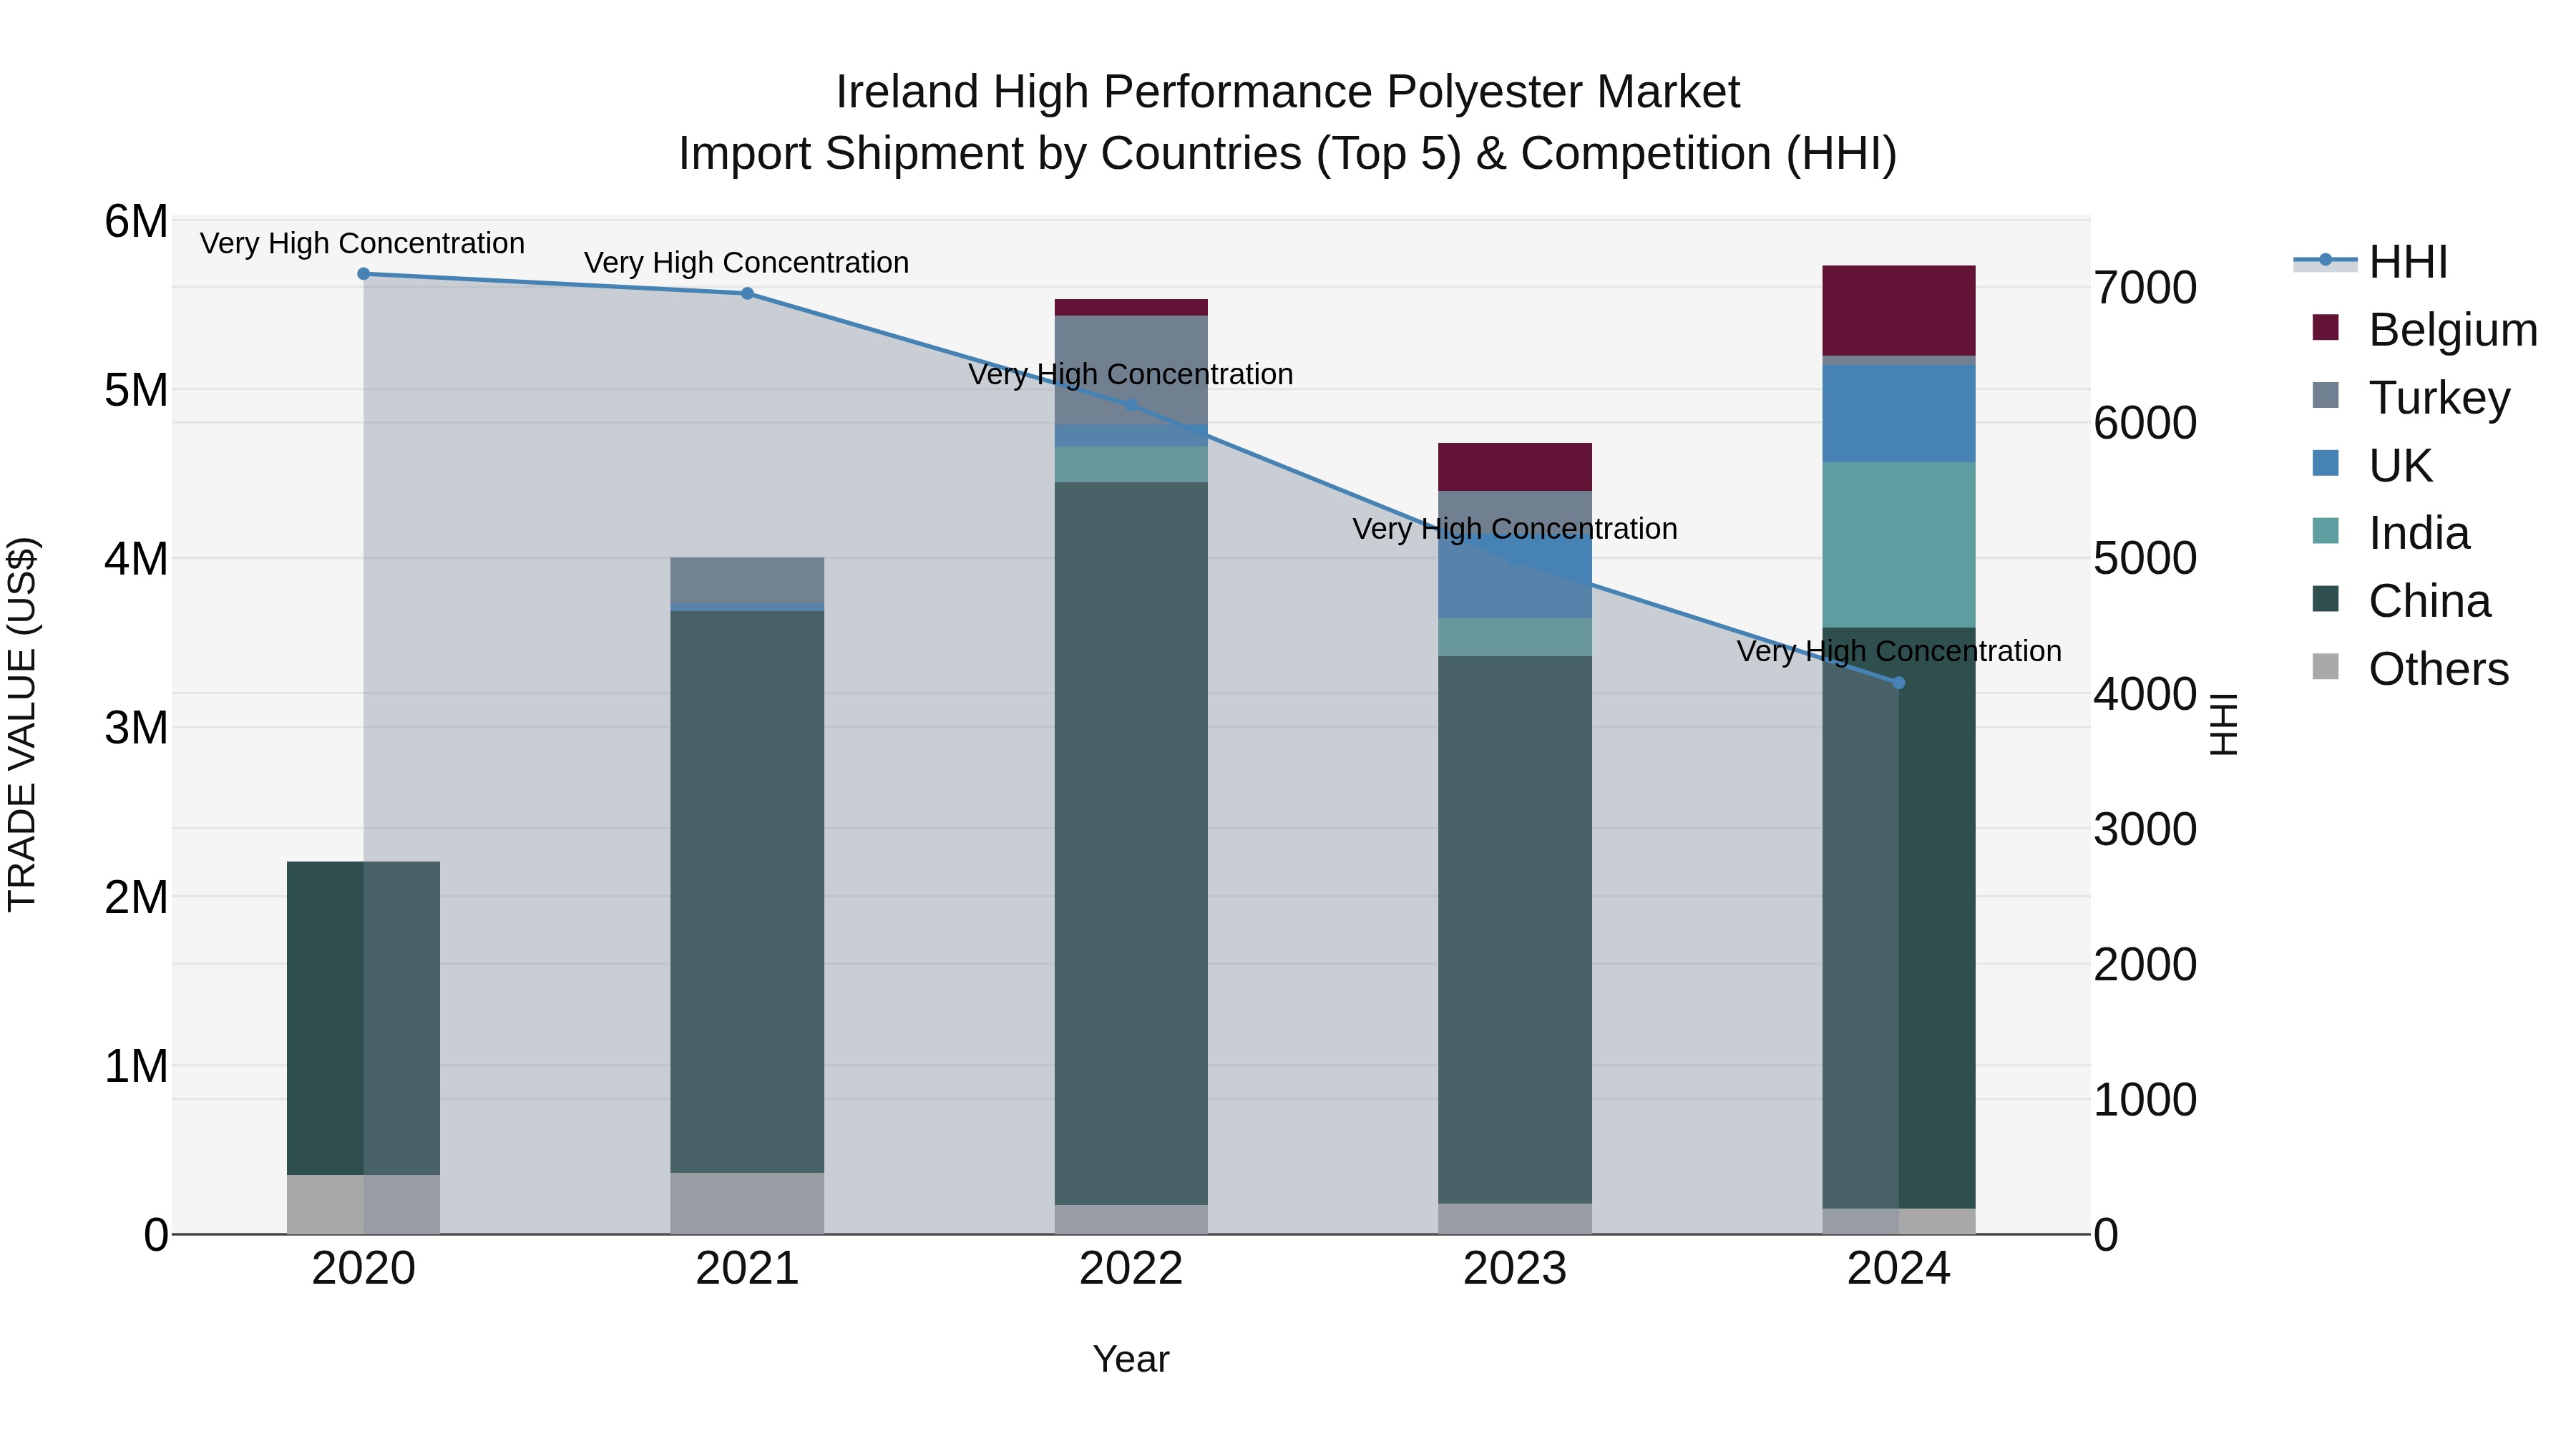Click the 5M left-axis tick label
The width and height of the screenshot is (2576, 1449).
point(136,390)
